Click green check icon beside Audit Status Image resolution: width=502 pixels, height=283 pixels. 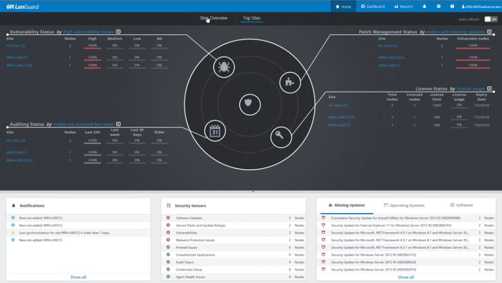168,262
